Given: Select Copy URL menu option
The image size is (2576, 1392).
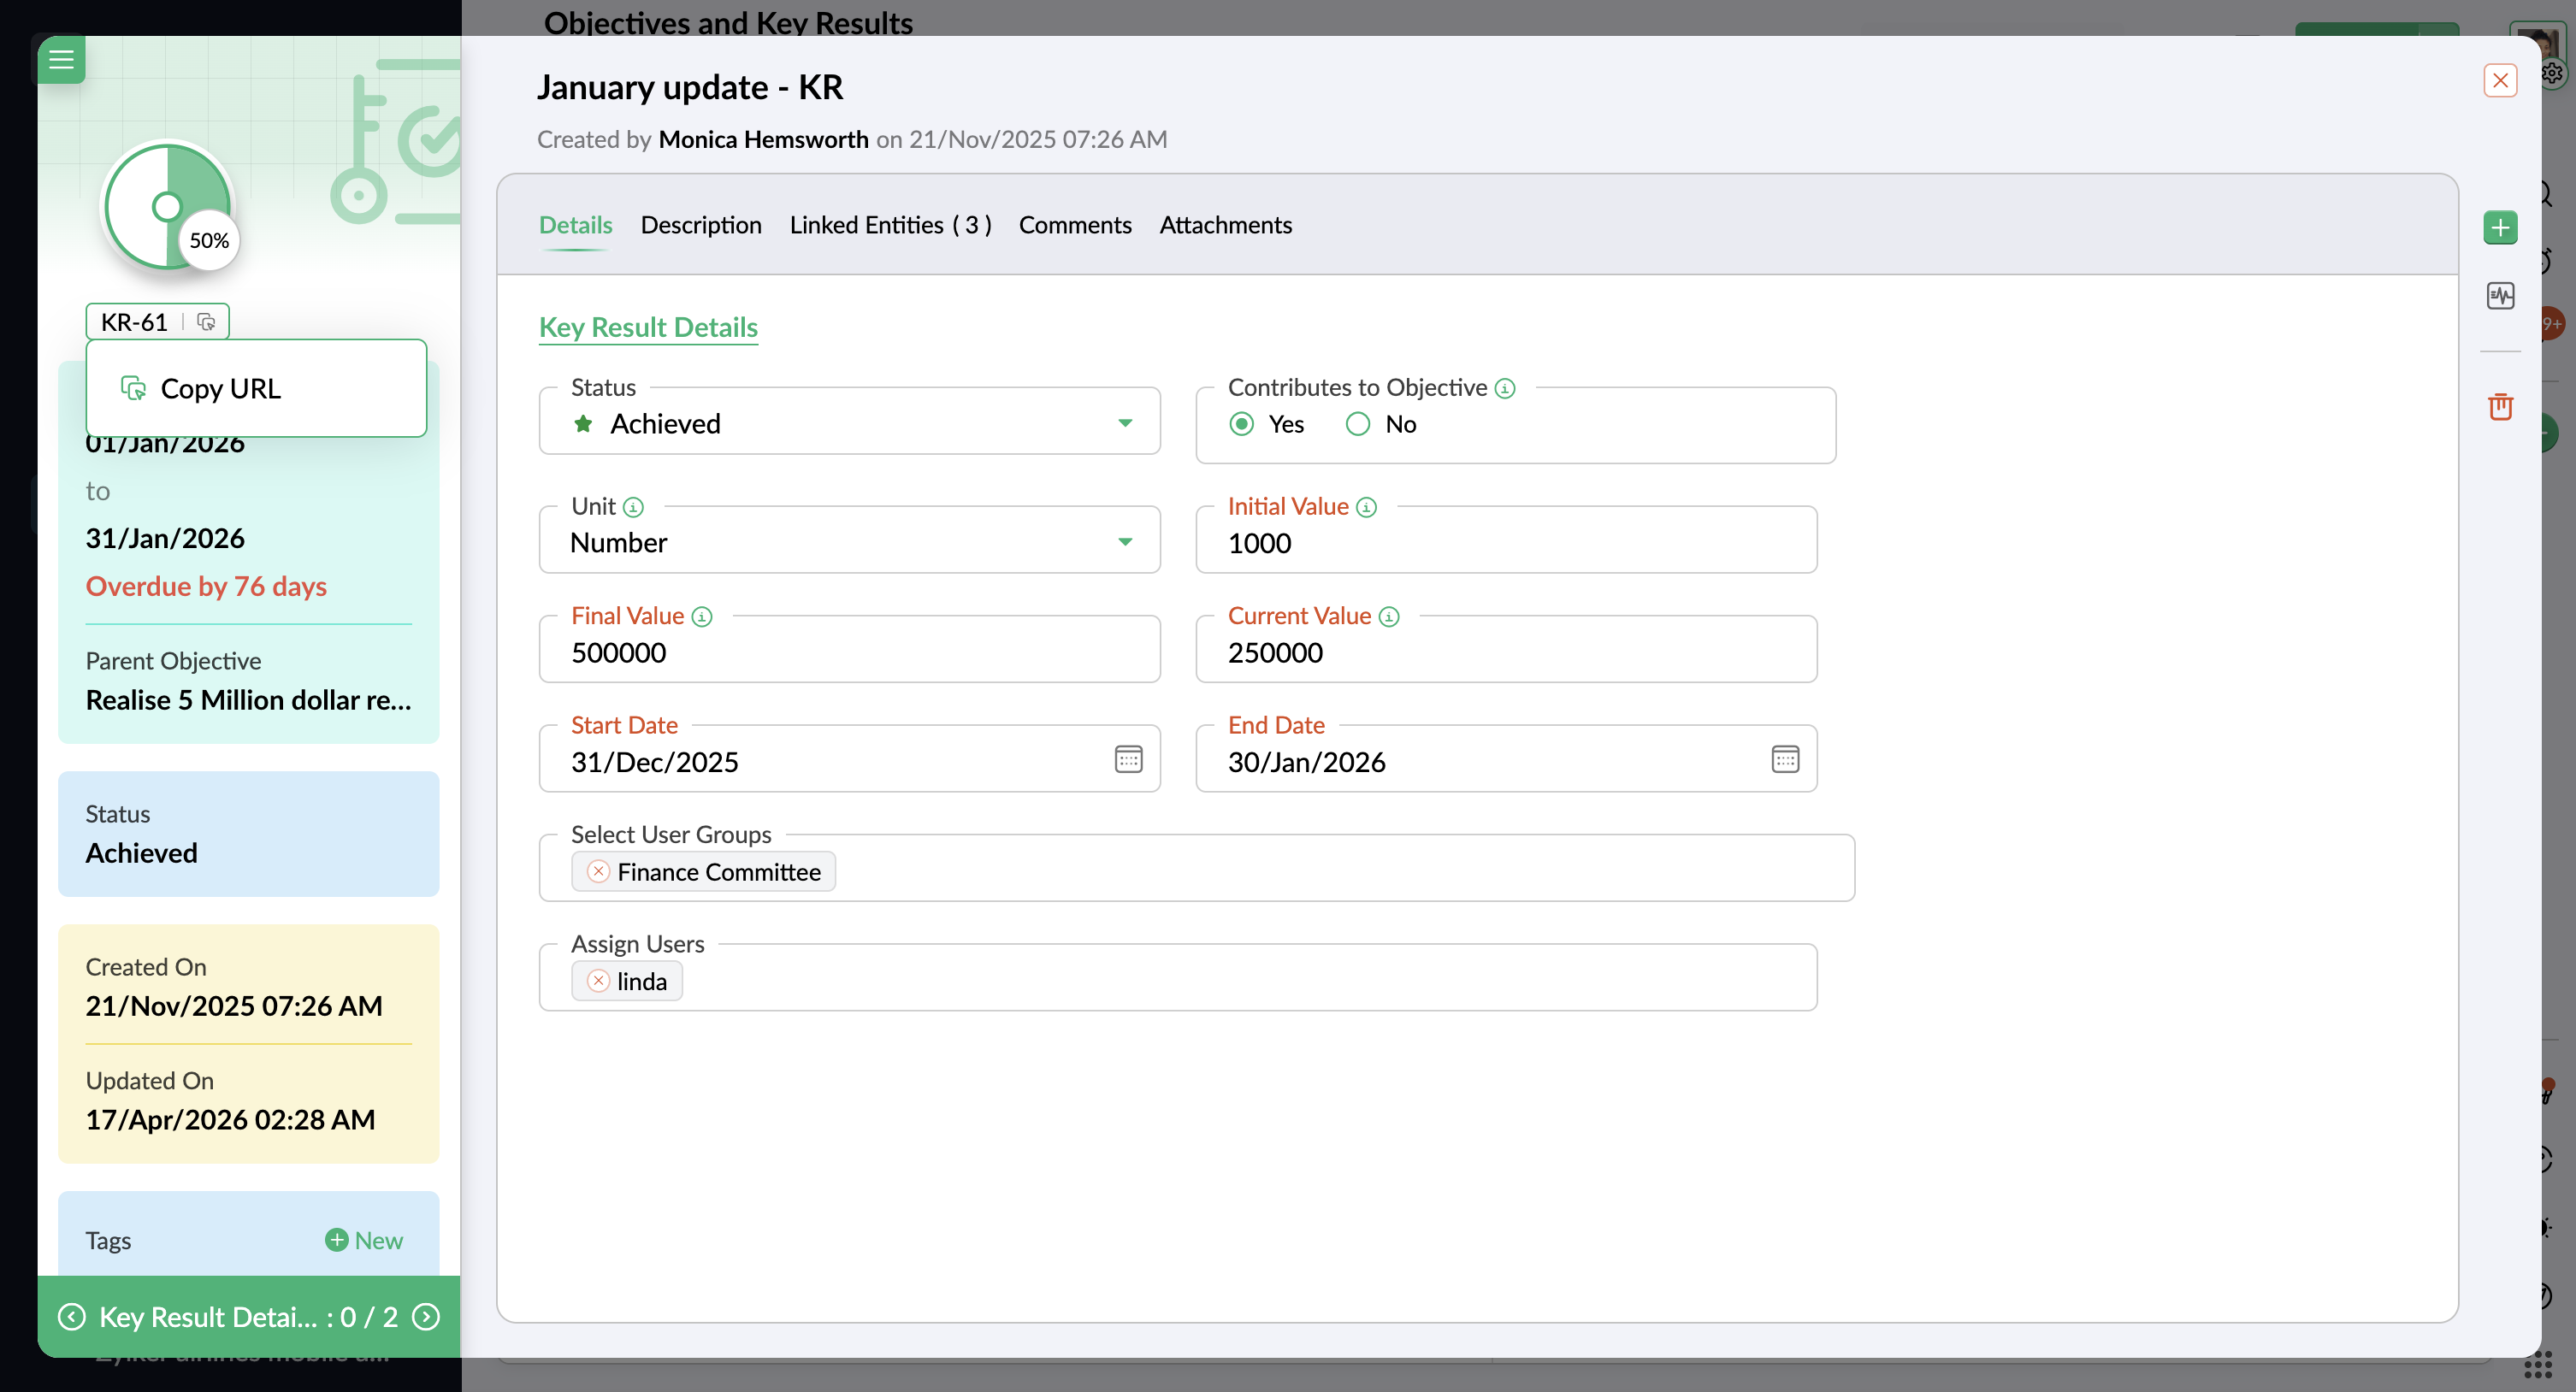Looking at the screenshot, I should (x=221, y=388).
